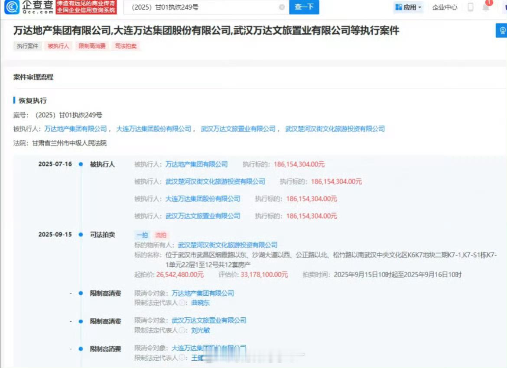
Task: Open 大连万达集团股份有限公司 in the 2025-07-16 entry
Action: pos(203,198)
